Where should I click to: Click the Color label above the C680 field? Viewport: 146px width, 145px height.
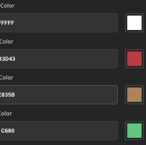[6, 113]
